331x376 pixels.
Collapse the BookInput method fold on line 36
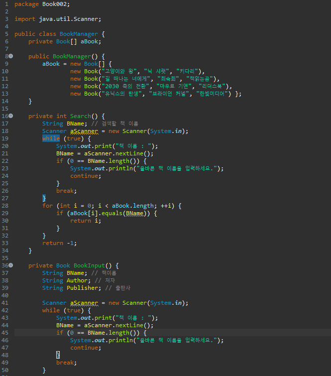pyautogui.click(x=11, y=265)
